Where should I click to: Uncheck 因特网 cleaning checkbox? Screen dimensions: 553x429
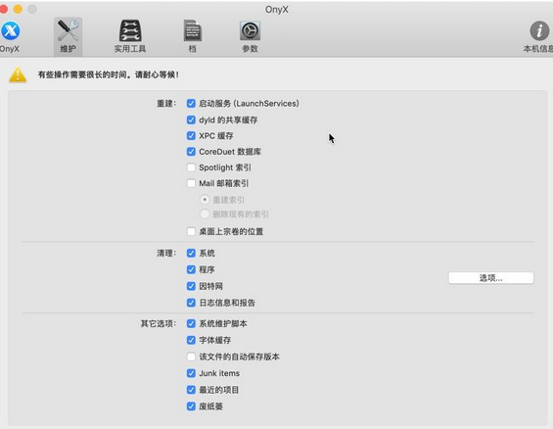coord(191,286)
